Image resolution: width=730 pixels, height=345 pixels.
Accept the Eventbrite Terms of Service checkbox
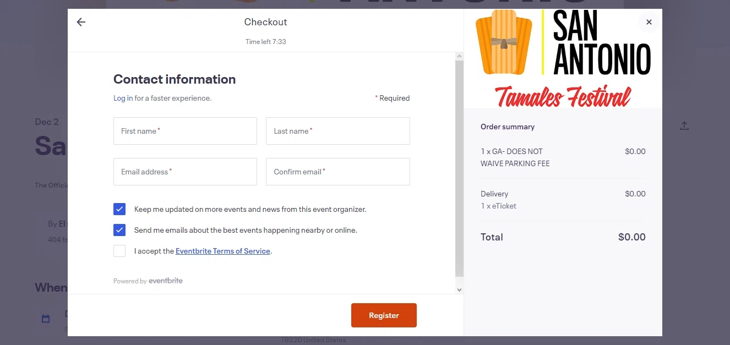coord(119,251)
